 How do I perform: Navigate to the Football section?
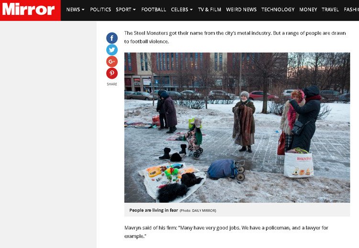coord(153,10)
